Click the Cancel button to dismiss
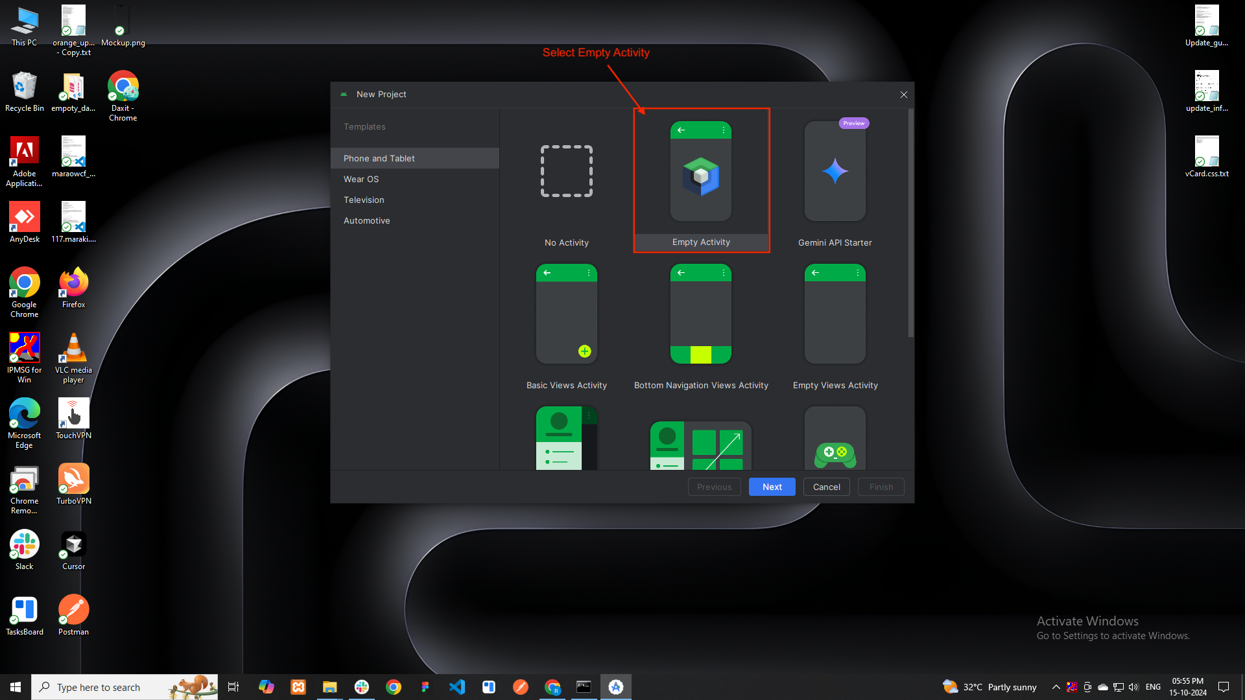The image size is (1245, 700). pyautogui.click(x=827, y=486)
